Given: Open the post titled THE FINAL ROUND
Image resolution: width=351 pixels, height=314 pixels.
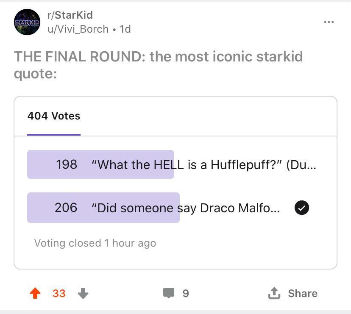Looking at the screenshot, I should pyautogui.click(x=158, y=64).
